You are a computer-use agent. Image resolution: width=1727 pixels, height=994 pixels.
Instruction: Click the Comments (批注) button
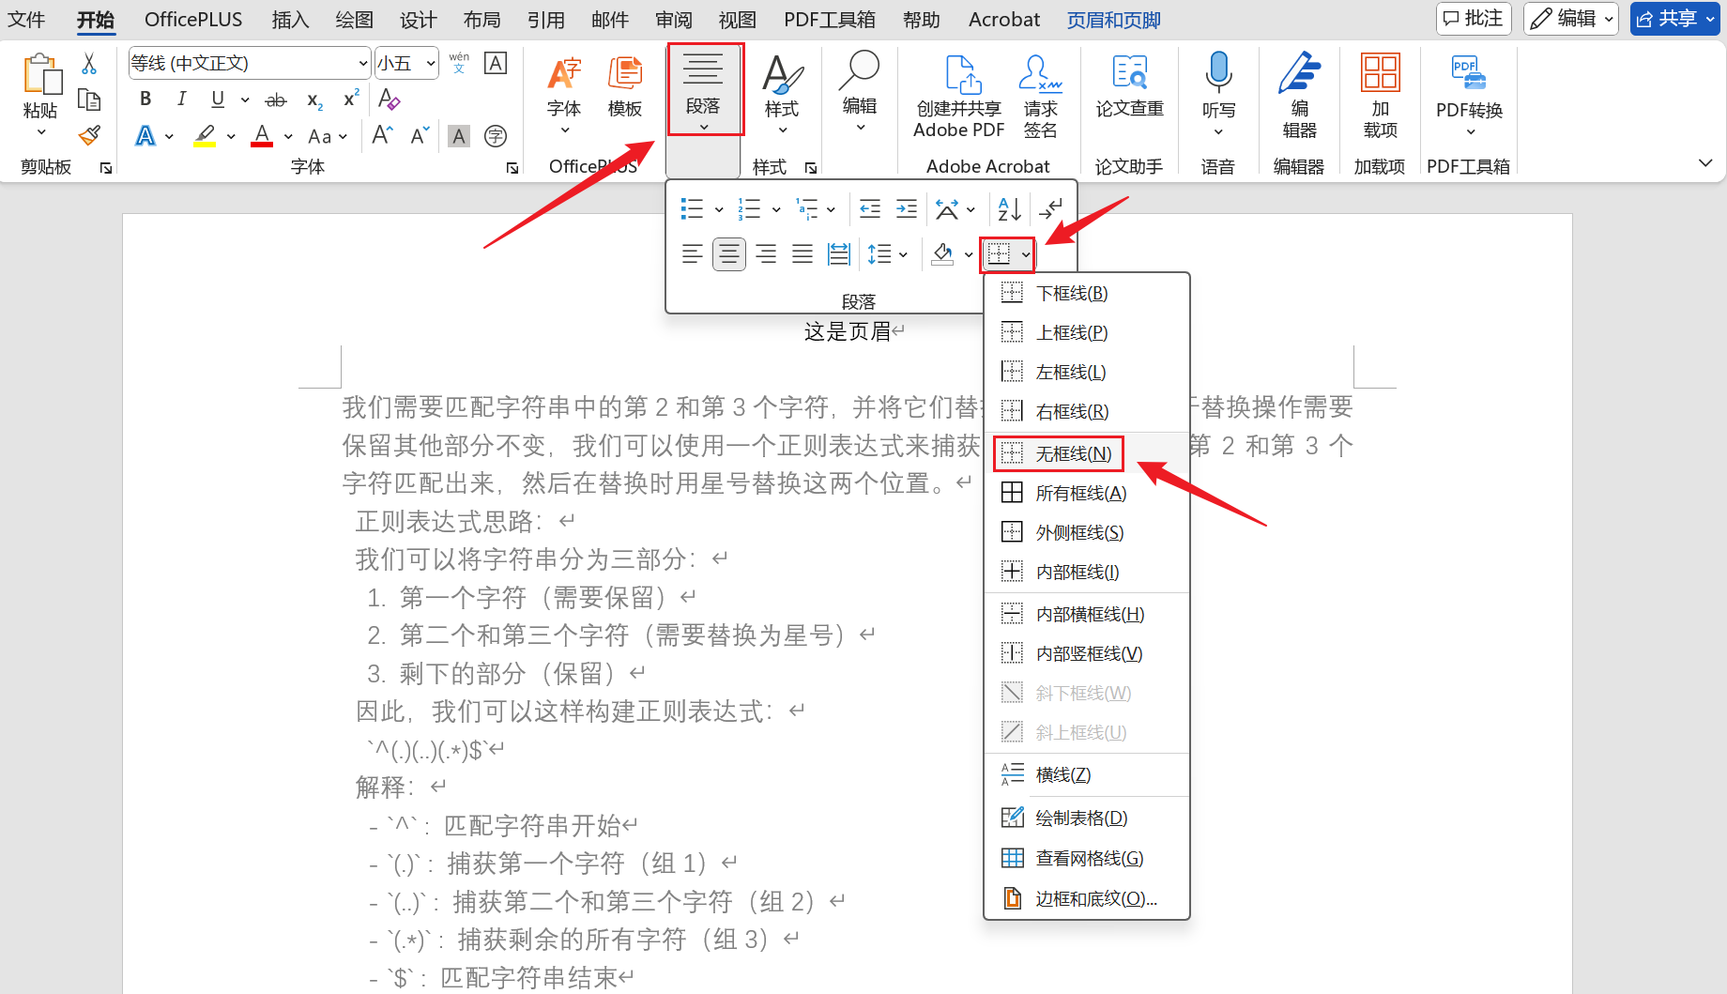point(1474,19)
